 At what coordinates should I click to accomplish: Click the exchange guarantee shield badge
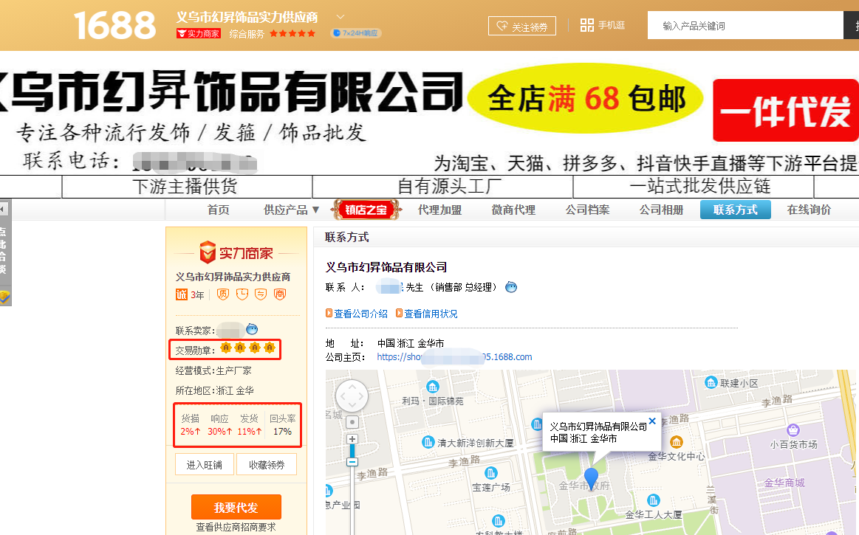(261, 294)
